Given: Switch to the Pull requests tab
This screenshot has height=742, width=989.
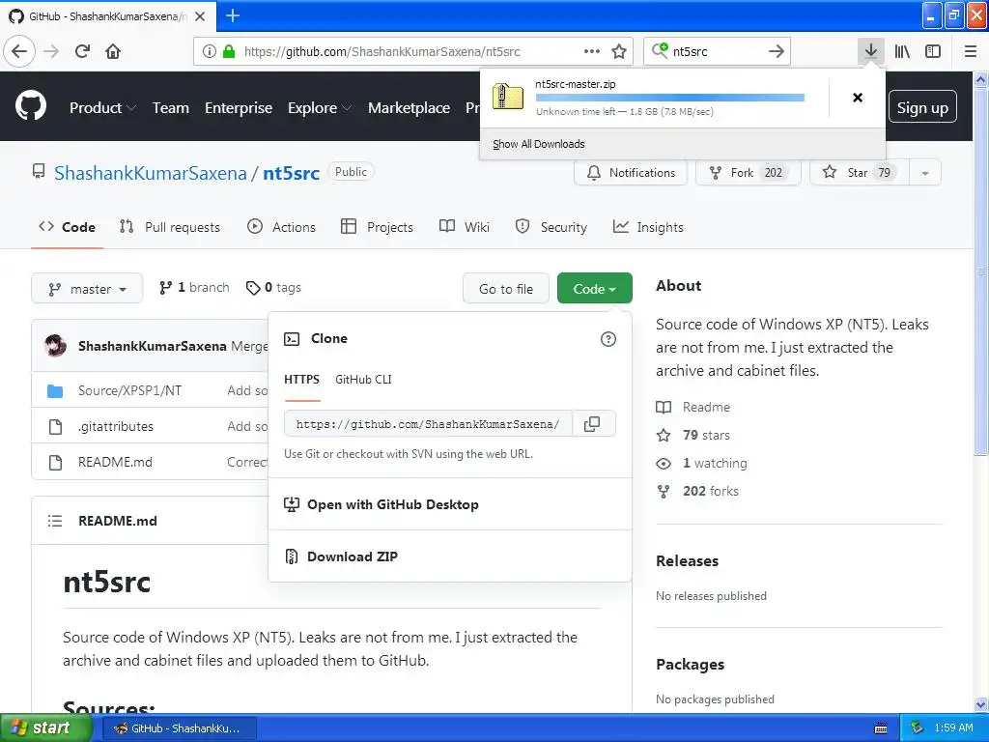Looking at the screenshot, I should point(170,227).
